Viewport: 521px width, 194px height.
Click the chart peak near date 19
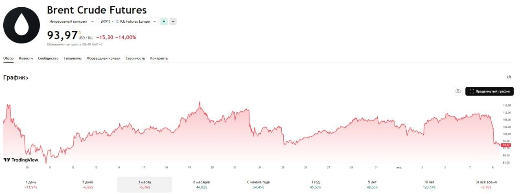(199, 103)
